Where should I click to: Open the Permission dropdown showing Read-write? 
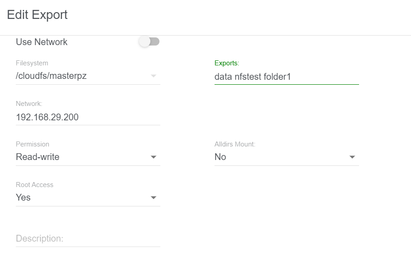pyautogui.click(x=88, y=157)
